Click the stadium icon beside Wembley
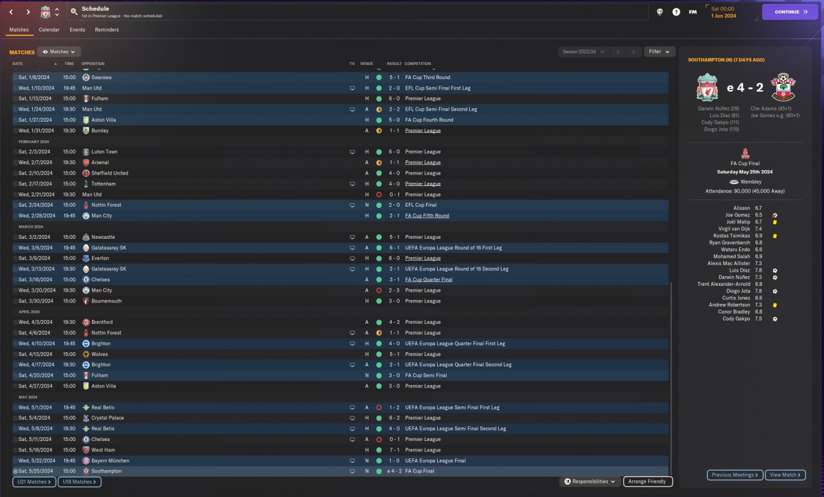The width and height of the screenshot is (824, 497). [733, 182]
